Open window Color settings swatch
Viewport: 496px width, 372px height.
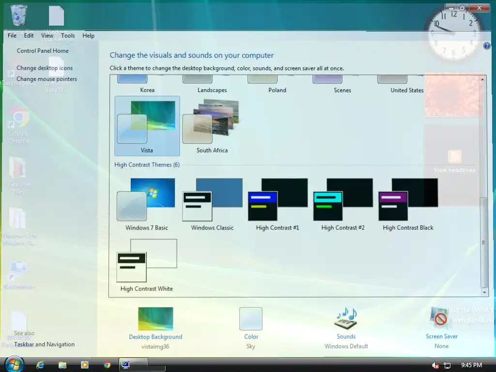click(x=251, y=319)
